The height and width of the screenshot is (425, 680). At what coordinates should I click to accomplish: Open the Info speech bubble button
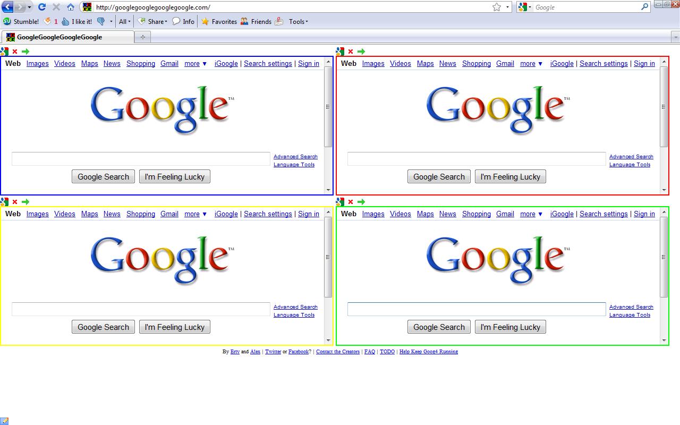pos(183,22)
